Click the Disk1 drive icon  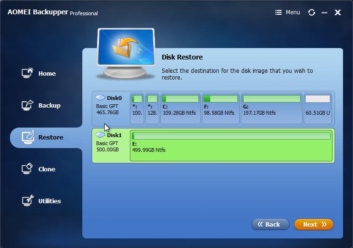point(100,135)
